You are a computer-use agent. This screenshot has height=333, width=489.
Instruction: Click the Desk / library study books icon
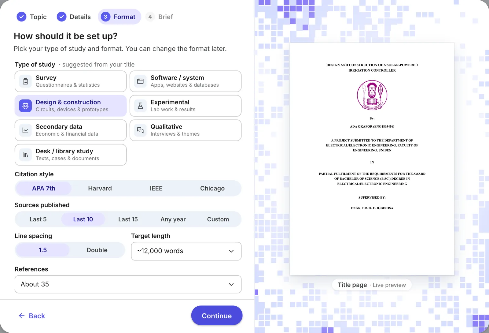point(25,155)
